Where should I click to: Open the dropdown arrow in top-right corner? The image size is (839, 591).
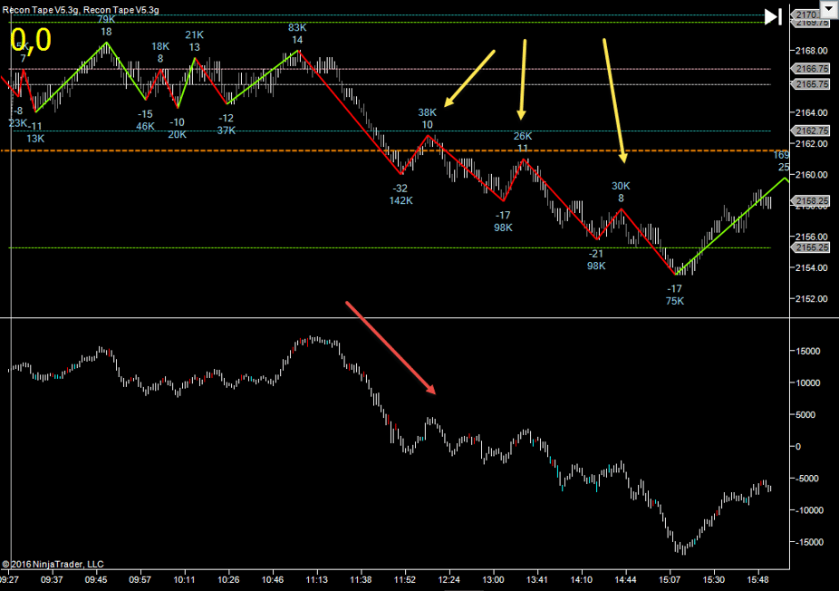(x=828, y=11)
